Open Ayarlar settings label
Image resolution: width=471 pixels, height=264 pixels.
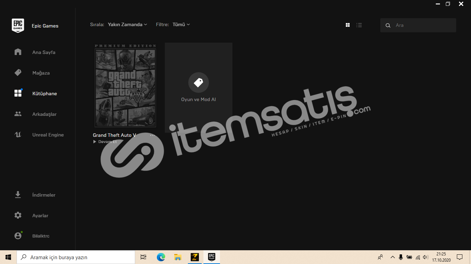pyautogui.click(x=40, y=216)
